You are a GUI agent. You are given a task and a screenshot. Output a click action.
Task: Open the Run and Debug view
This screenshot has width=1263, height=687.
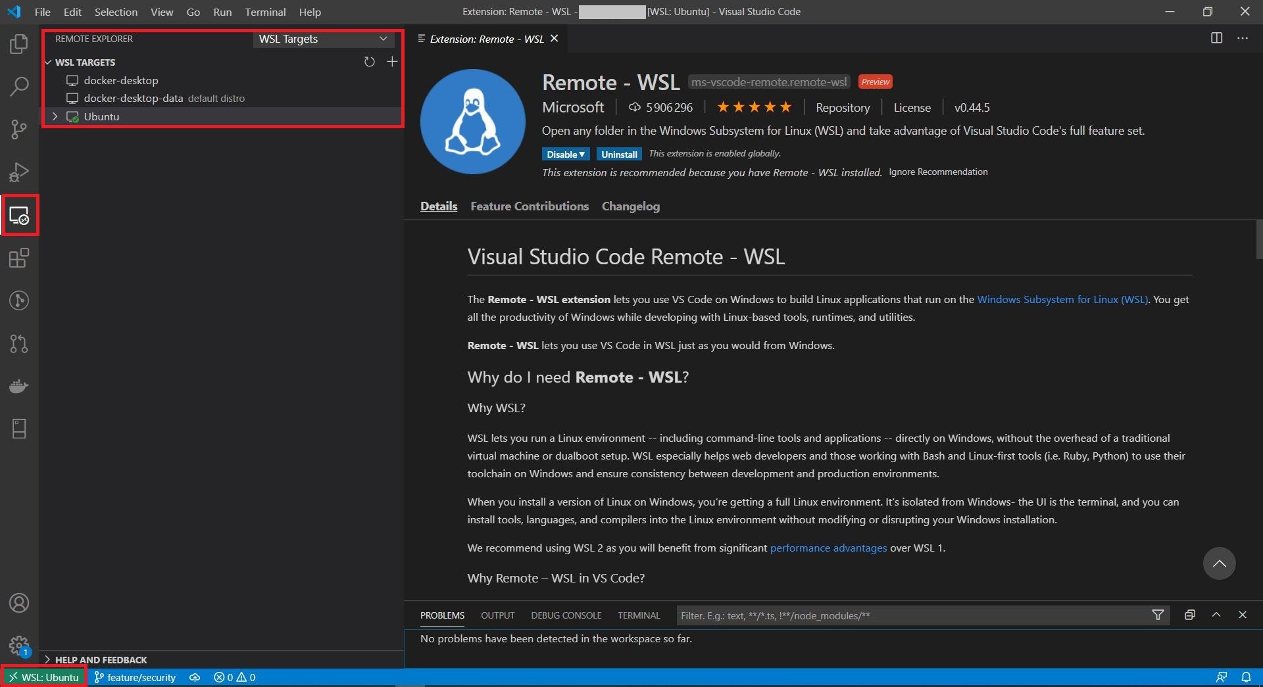coord(19,172)
